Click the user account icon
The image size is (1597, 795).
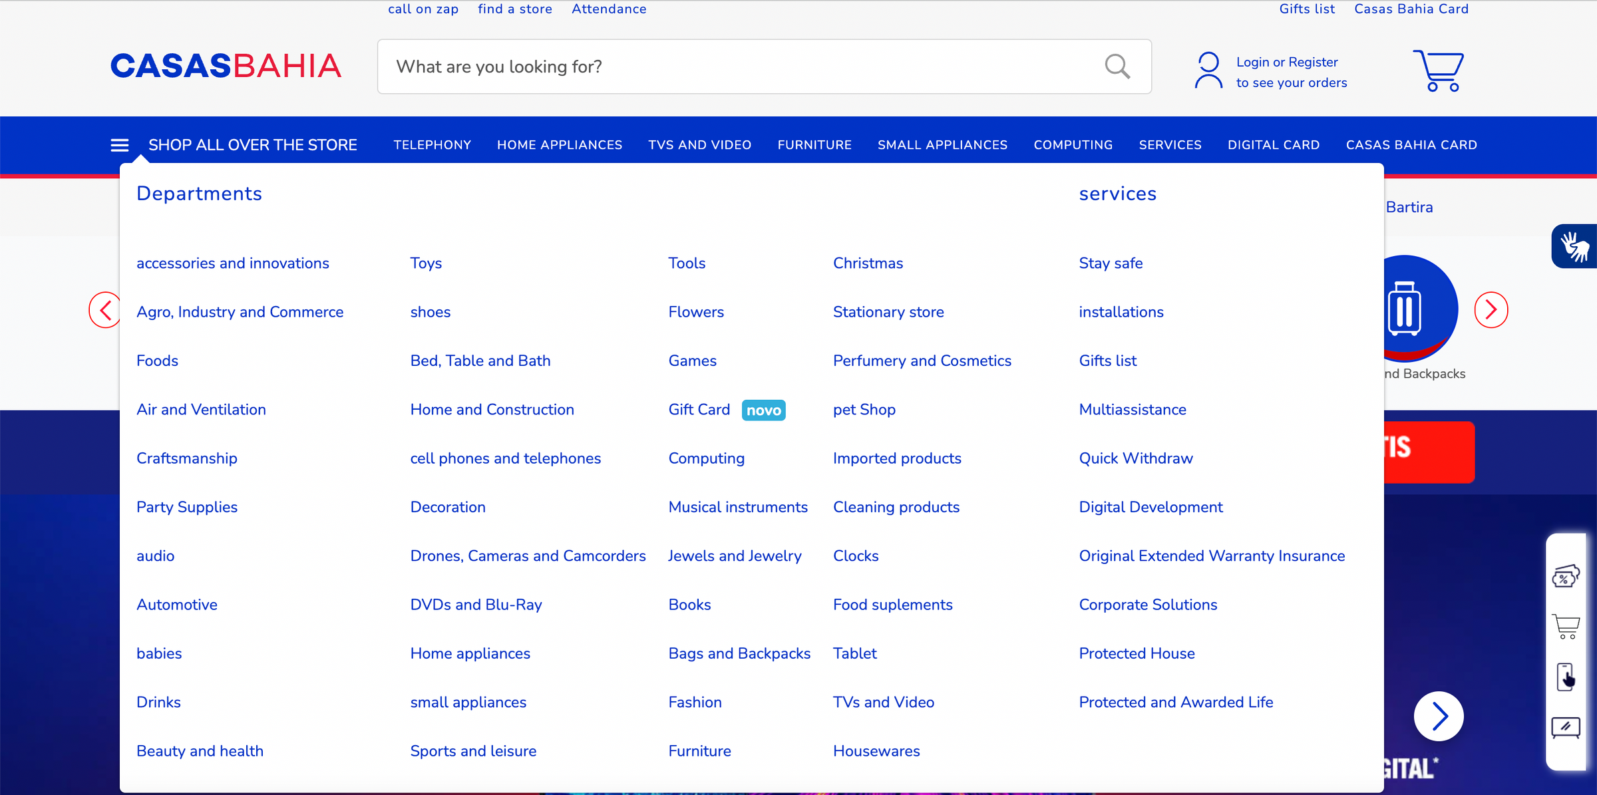[x=1208, y=70]
